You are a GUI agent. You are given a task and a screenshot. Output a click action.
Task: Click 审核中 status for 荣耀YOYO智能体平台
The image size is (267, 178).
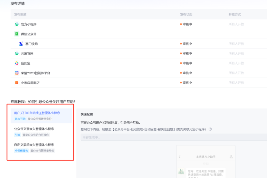point(186,73)
